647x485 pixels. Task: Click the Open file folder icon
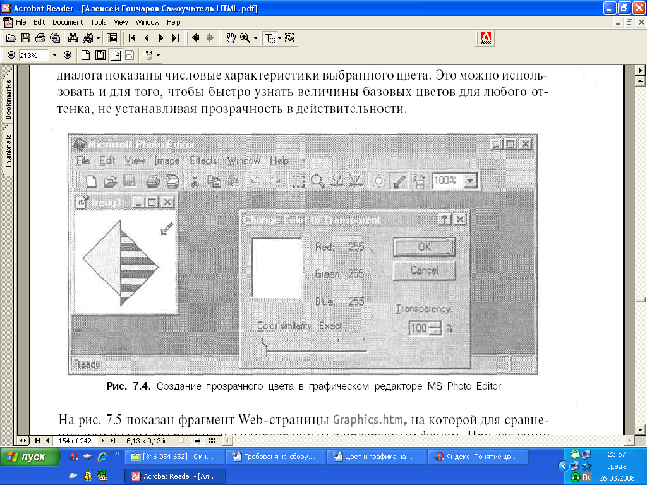point(11,39)
